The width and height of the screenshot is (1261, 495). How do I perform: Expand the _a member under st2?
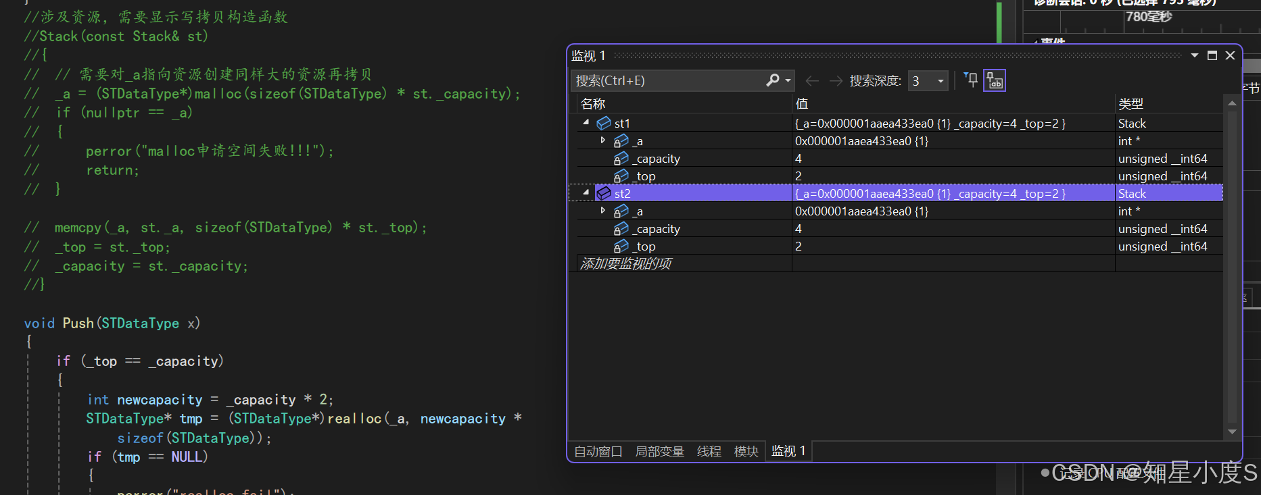[x=603, y=210]
